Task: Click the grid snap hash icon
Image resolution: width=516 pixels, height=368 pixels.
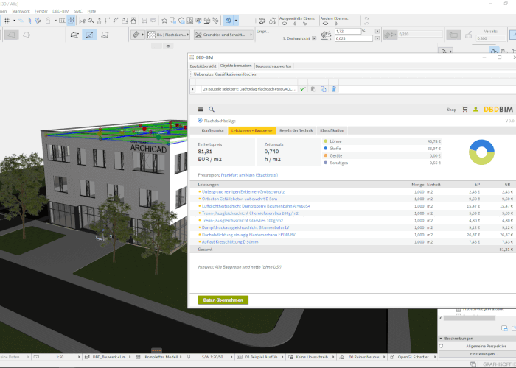Action: click(7, 21)
